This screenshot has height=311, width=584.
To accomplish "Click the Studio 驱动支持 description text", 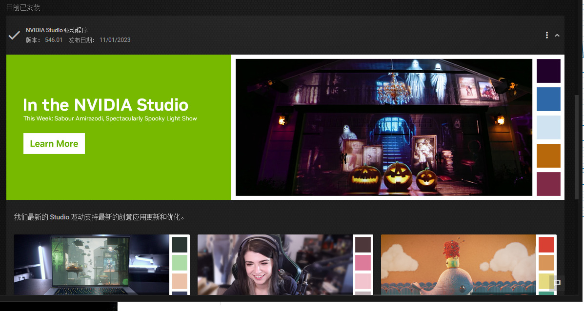I will point(99,217).
